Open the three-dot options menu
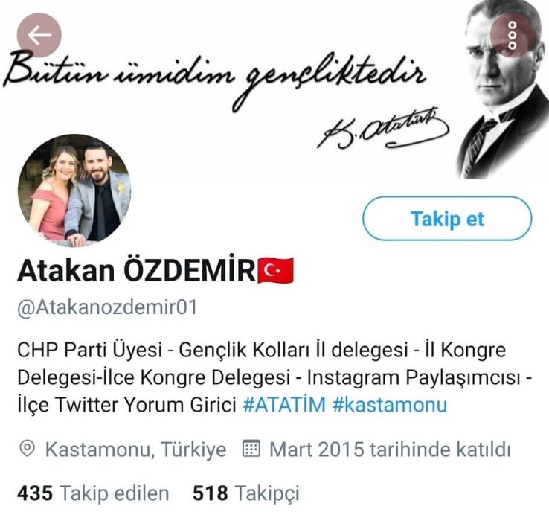 pyautogui.click(x=513, y=36)
